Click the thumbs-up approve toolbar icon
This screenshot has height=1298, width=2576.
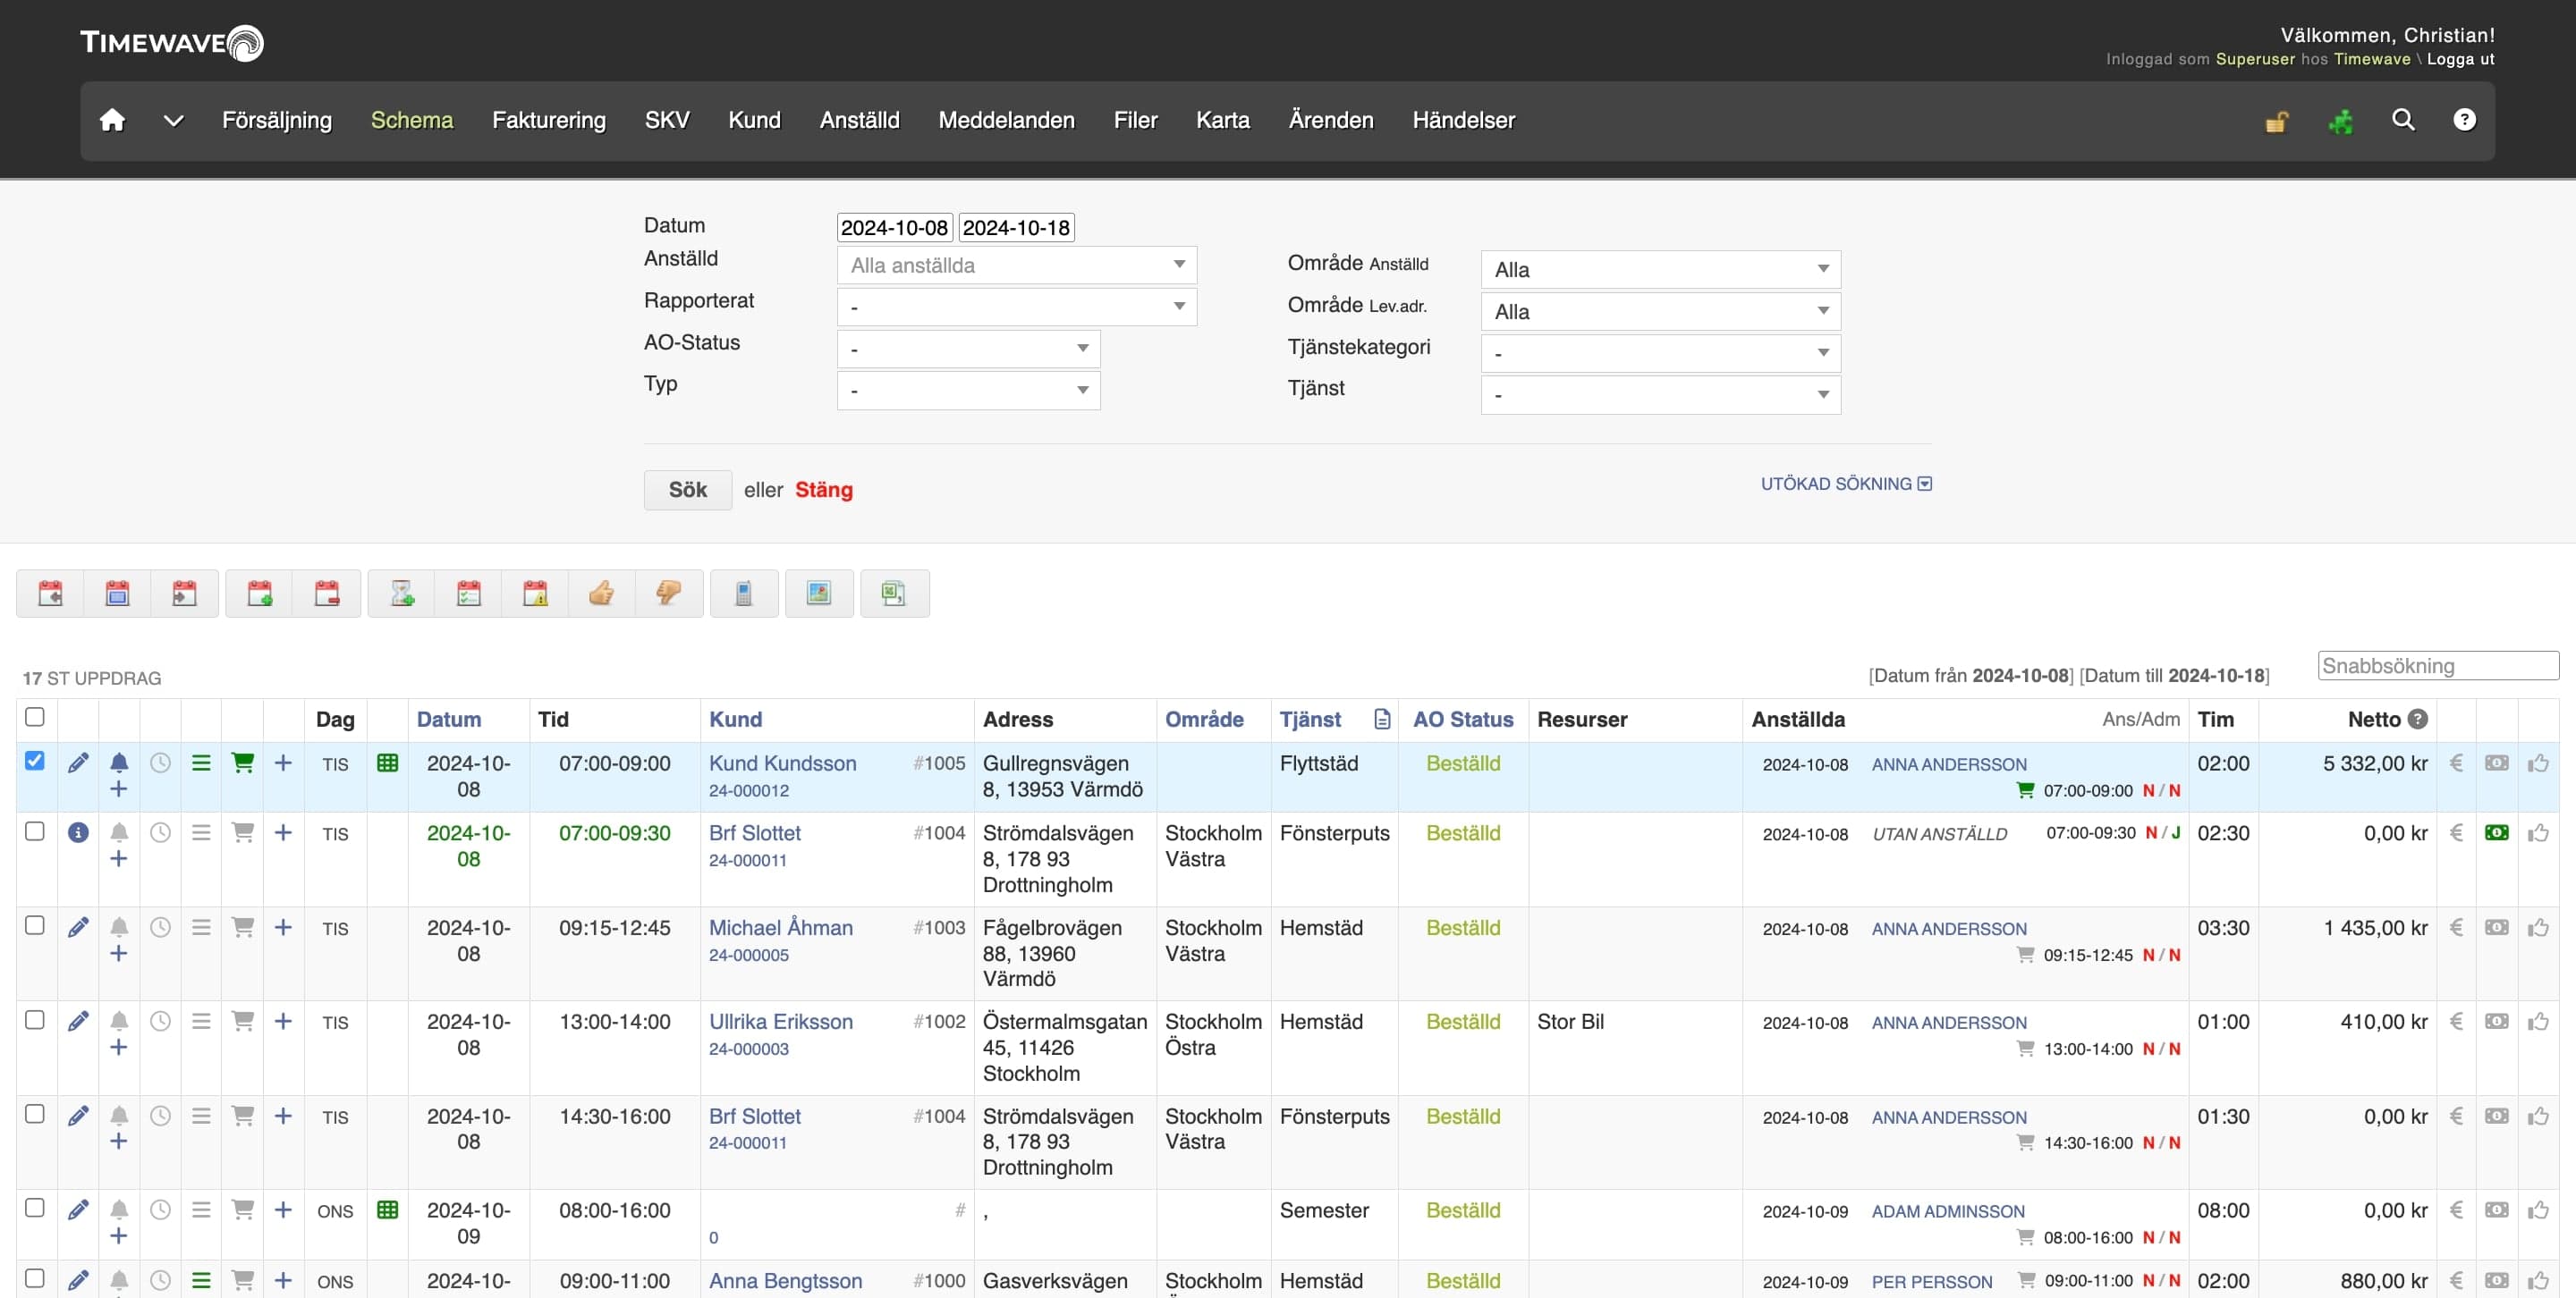(x=601, y=594)
